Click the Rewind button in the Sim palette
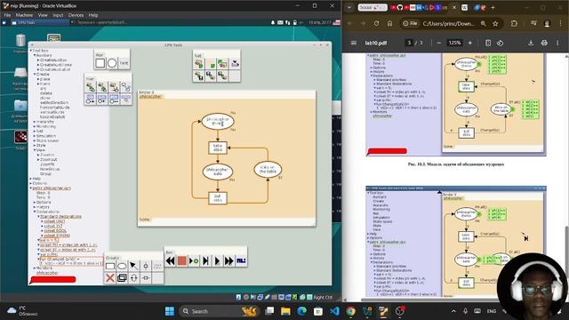 click(170, 260)
